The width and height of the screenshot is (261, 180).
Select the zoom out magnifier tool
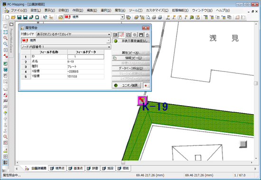pyautogui.click(x=5, y=44)
